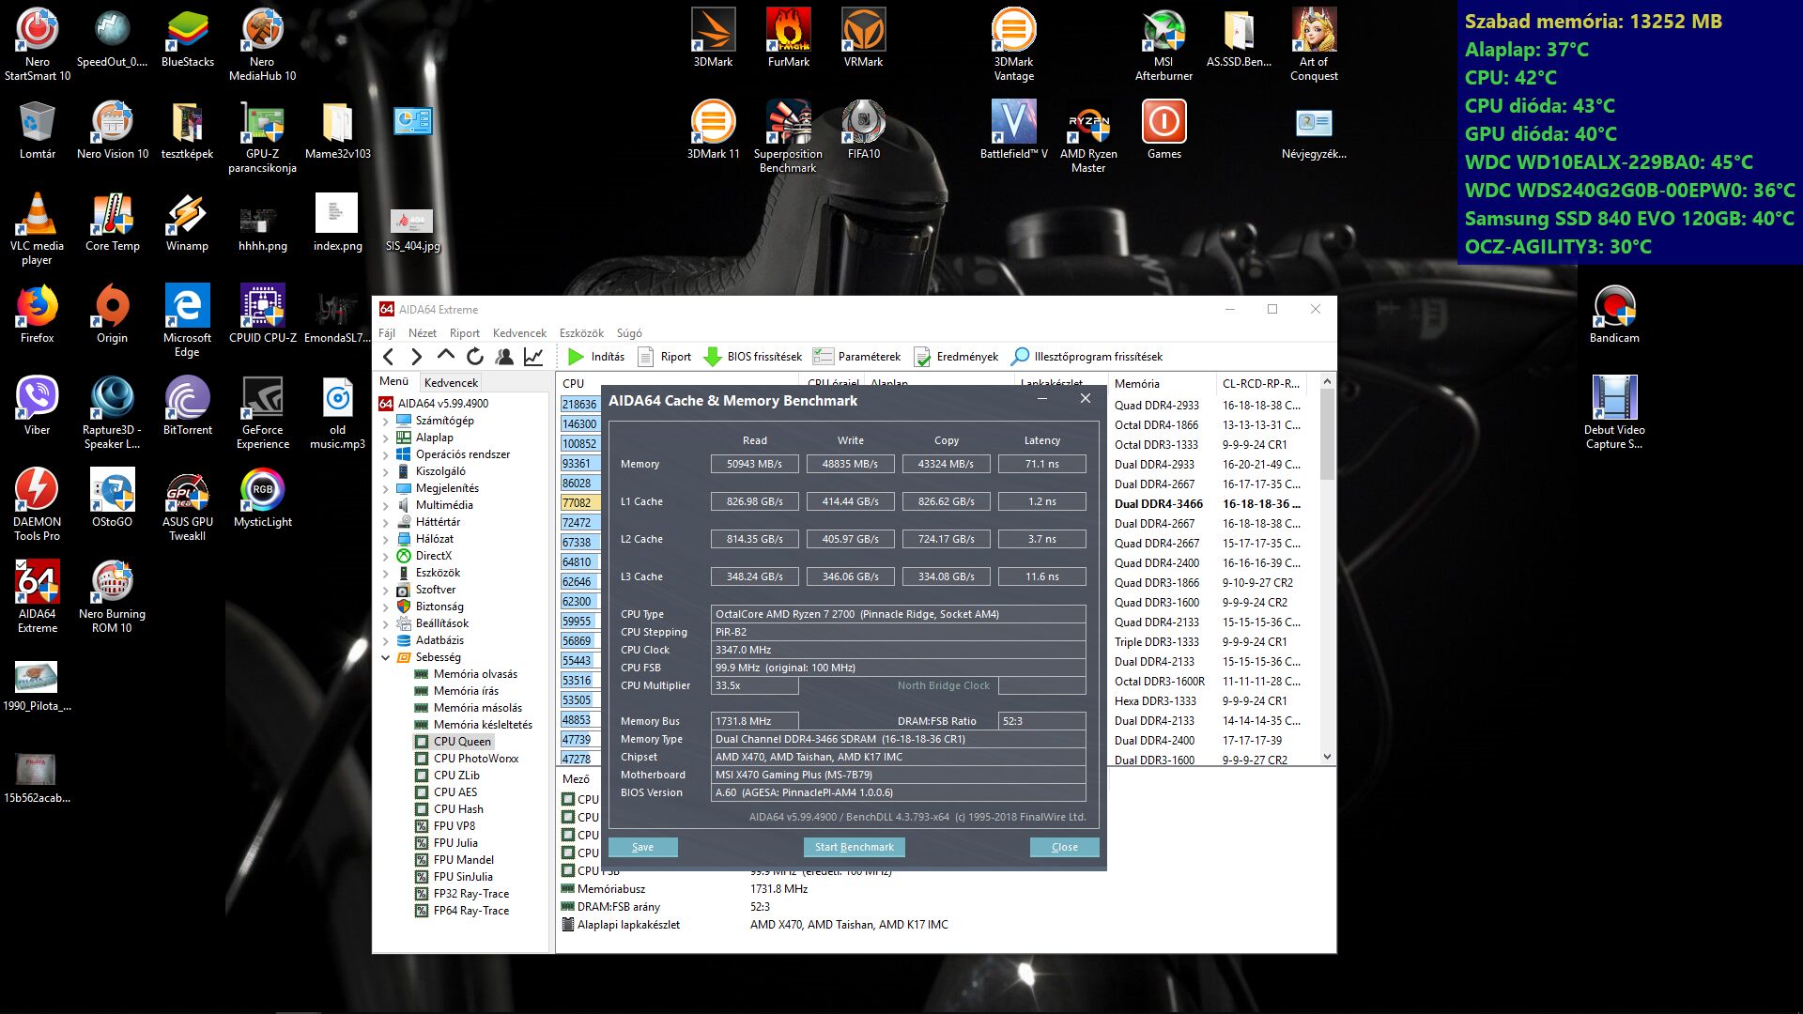Image resolution: width=1803 pixels, height=1014 pixels.
Task: Click the up-level arrow in AIDA64 toolbar
Action: [446, 356]
